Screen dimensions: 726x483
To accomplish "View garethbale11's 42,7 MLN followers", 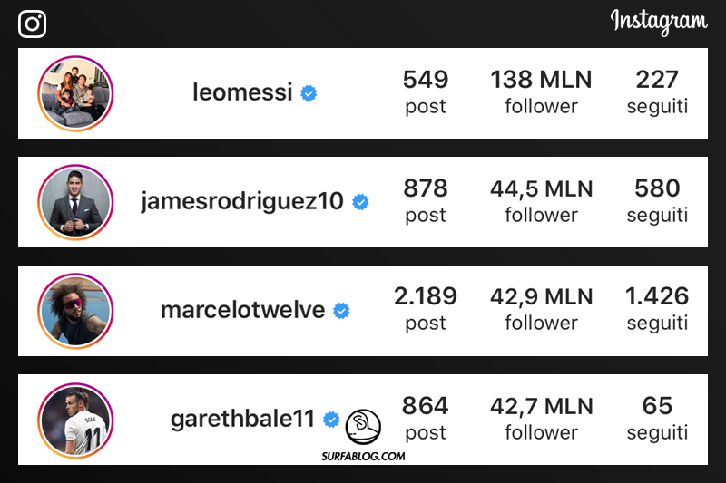I will (541, 418).
